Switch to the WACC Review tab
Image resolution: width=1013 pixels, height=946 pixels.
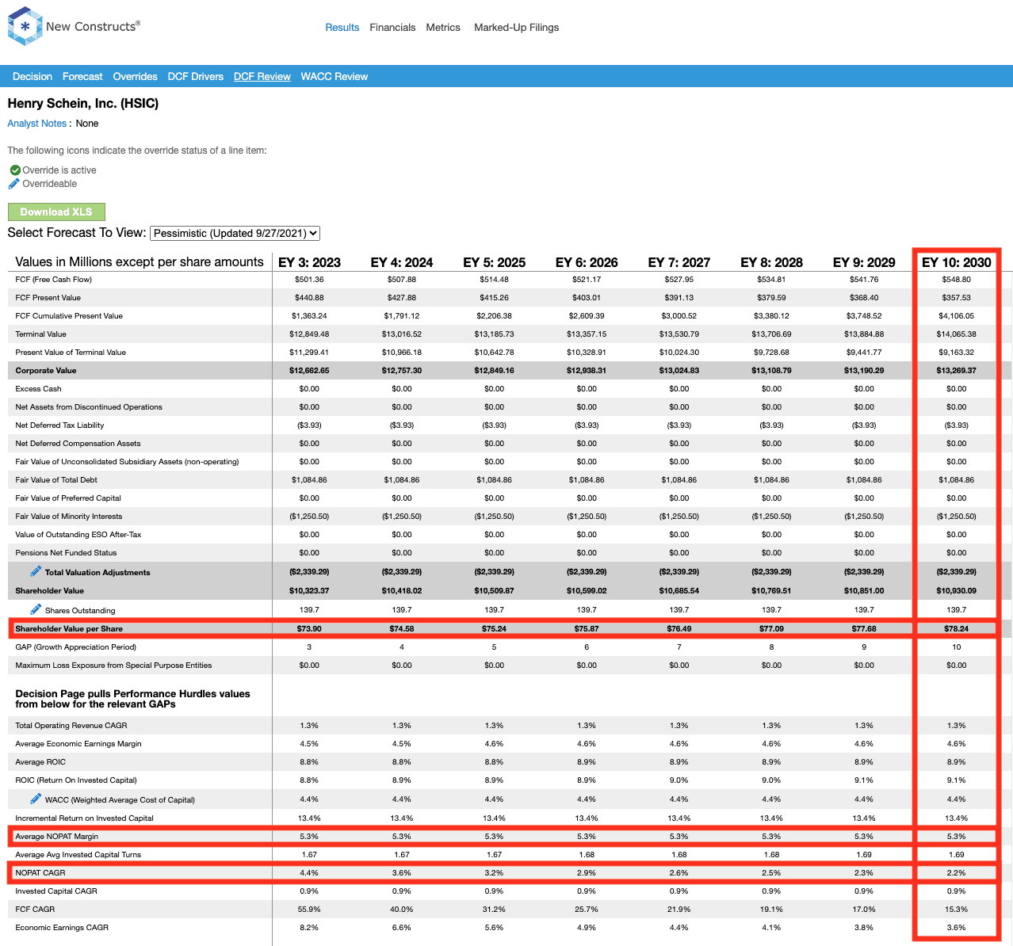[334, 77]
